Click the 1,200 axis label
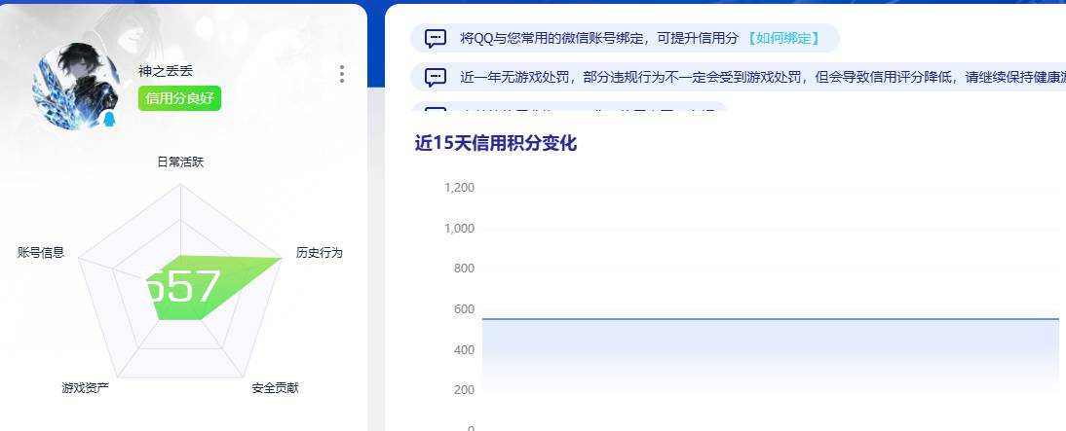 459,188
